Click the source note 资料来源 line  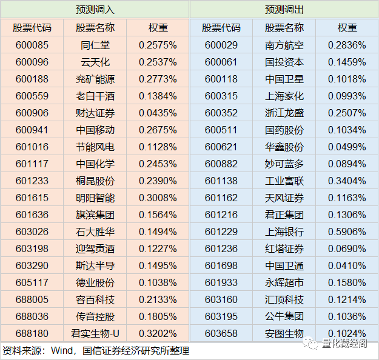96,351
